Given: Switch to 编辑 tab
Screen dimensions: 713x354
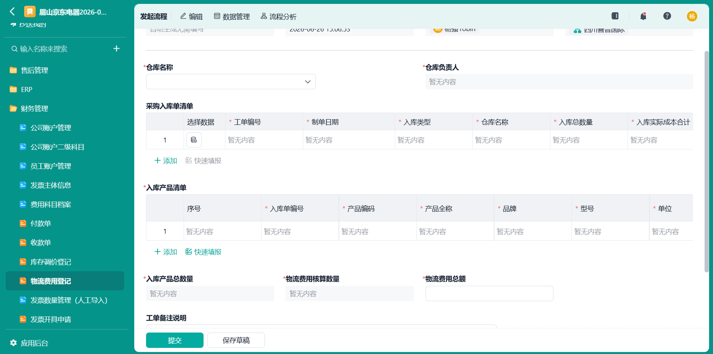Looking at the screenshot, I should click(191, 16).
